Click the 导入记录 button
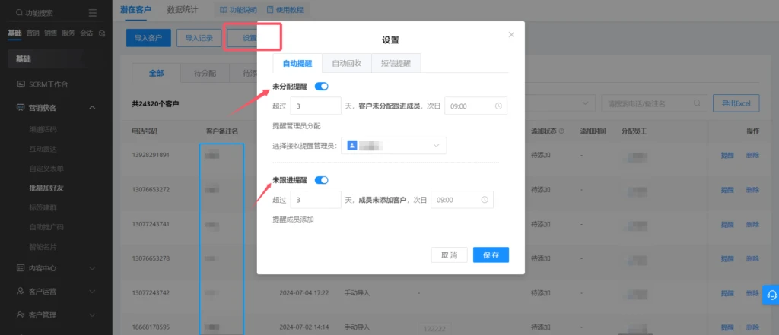 click(x=199, y=38)
